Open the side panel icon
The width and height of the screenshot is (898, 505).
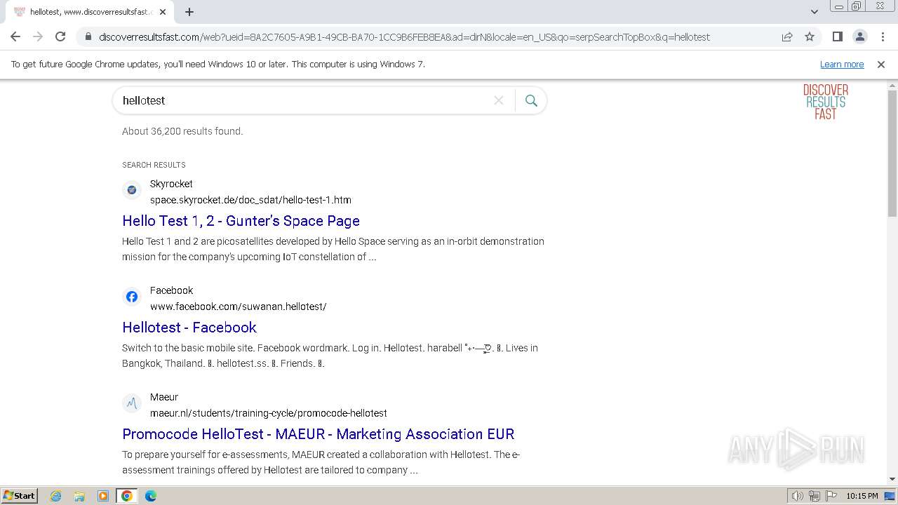pyautogui.click(x=837, y=36)
